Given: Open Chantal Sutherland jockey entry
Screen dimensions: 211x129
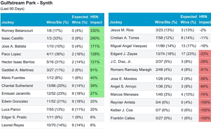Looking at the screenshot, I should click(x=17, y=86).
